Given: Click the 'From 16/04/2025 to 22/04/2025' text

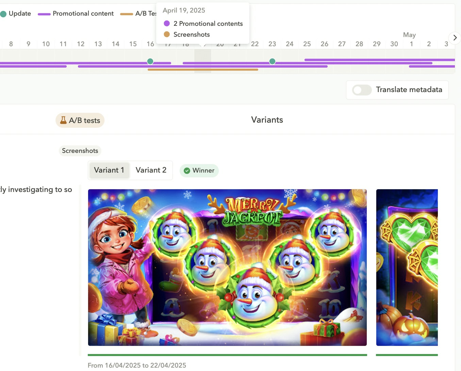Looking at the screenshot, I should point(137,365).
